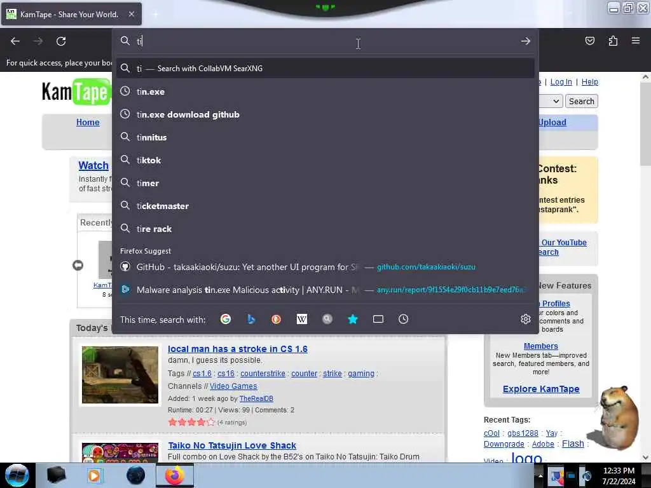Close the KamTape tab

[132, 14]
